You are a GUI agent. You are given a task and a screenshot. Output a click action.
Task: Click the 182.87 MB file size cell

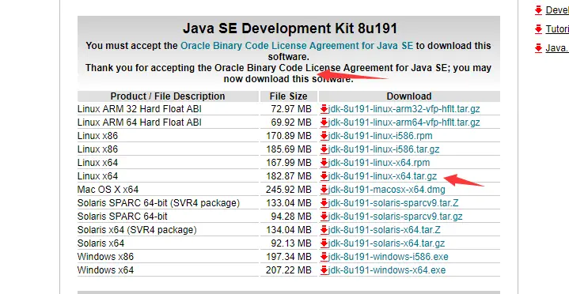click(289, 175)
